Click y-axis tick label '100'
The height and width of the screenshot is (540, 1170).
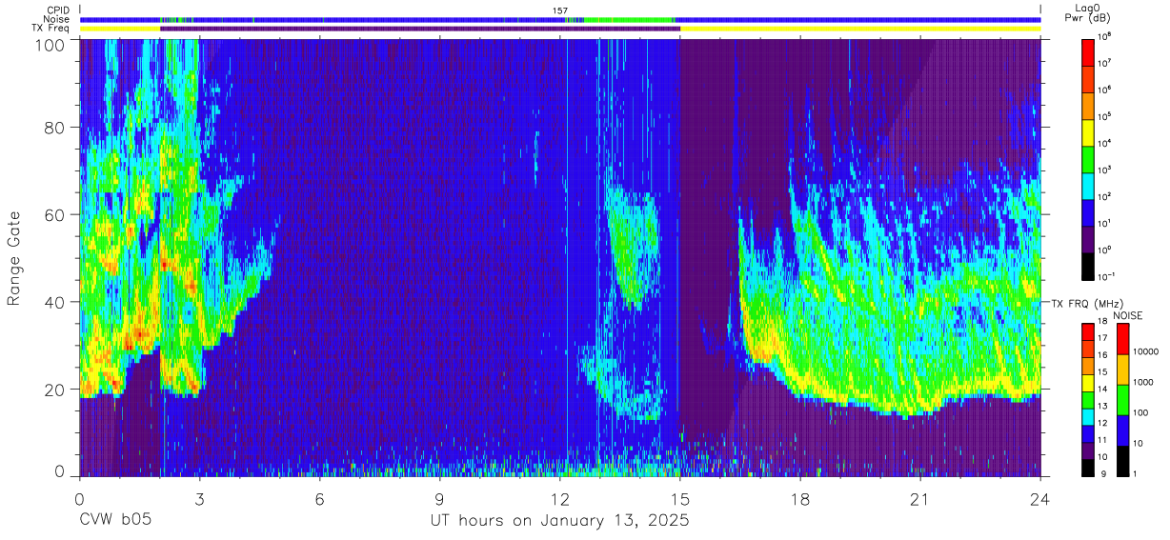click(50, 45)
